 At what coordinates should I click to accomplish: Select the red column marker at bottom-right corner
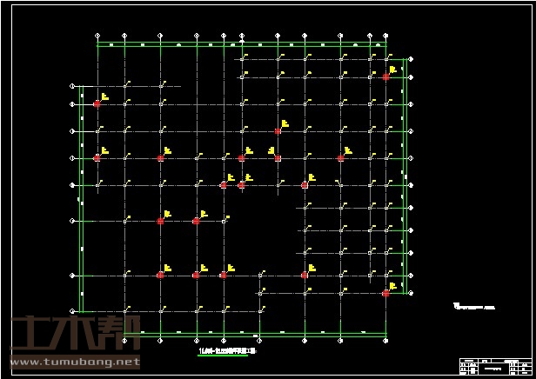(x=385, y=293)
